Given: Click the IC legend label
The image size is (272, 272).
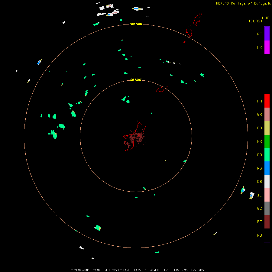Looking at the screenshot, I should click(x=259, y=195).
